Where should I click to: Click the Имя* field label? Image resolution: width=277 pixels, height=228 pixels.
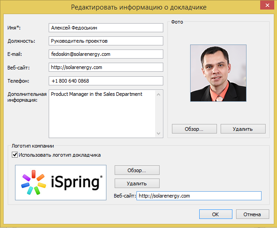(14, 28)
